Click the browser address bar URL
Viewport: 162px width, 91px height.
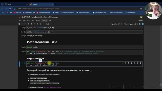[38, 9]
